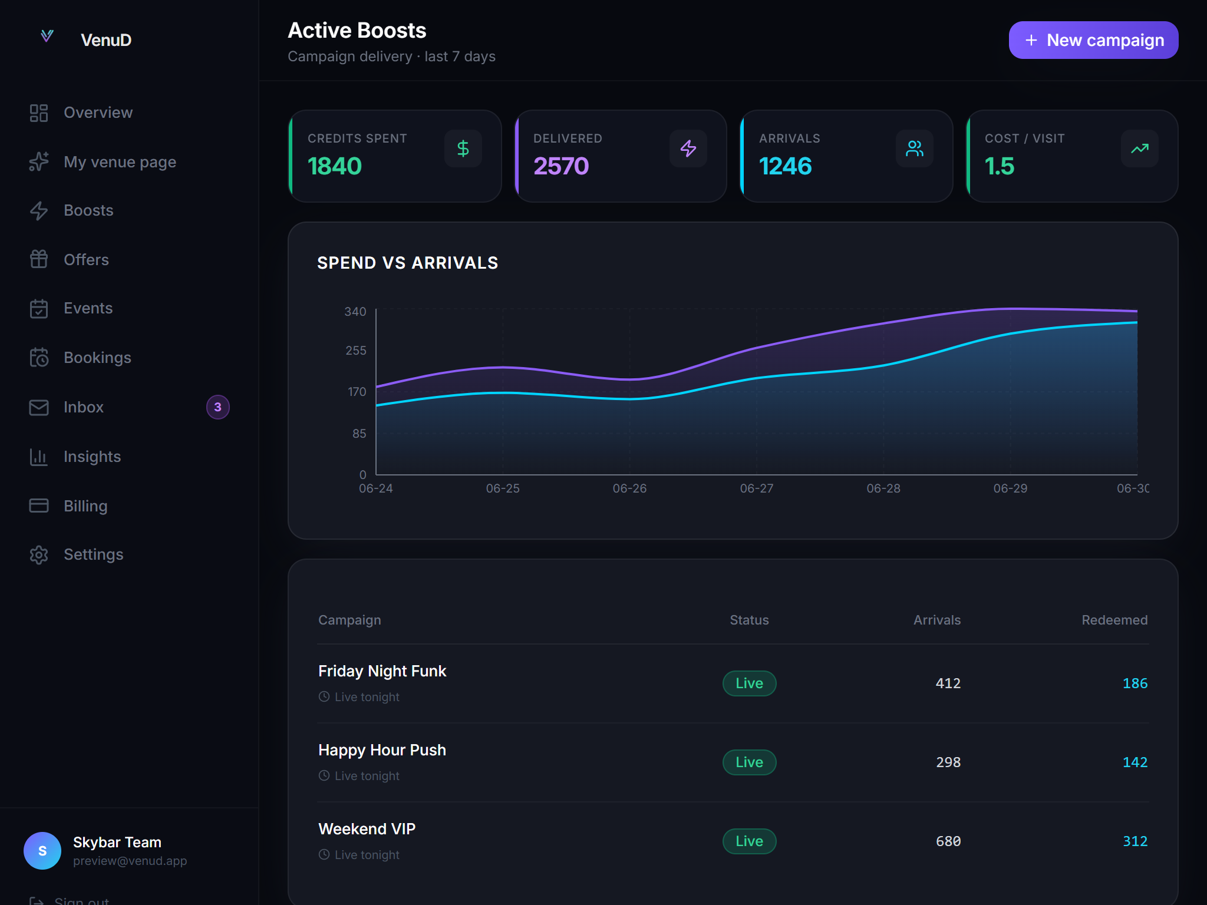Click the redeemed value 142

[x=1135, y=762]
